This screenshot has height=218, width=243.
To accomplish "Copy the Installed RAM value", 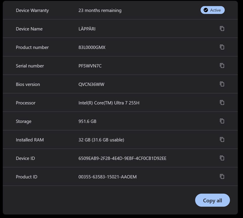I will pyautogui.click(x=222, y=140).
